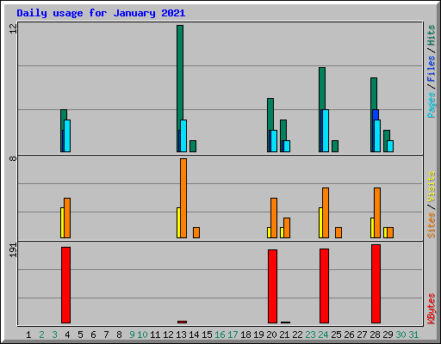Viewport: 441px width, 344px height.
Task: Click the yellow 'Visits' legend label
Action: tap(431, 187)
